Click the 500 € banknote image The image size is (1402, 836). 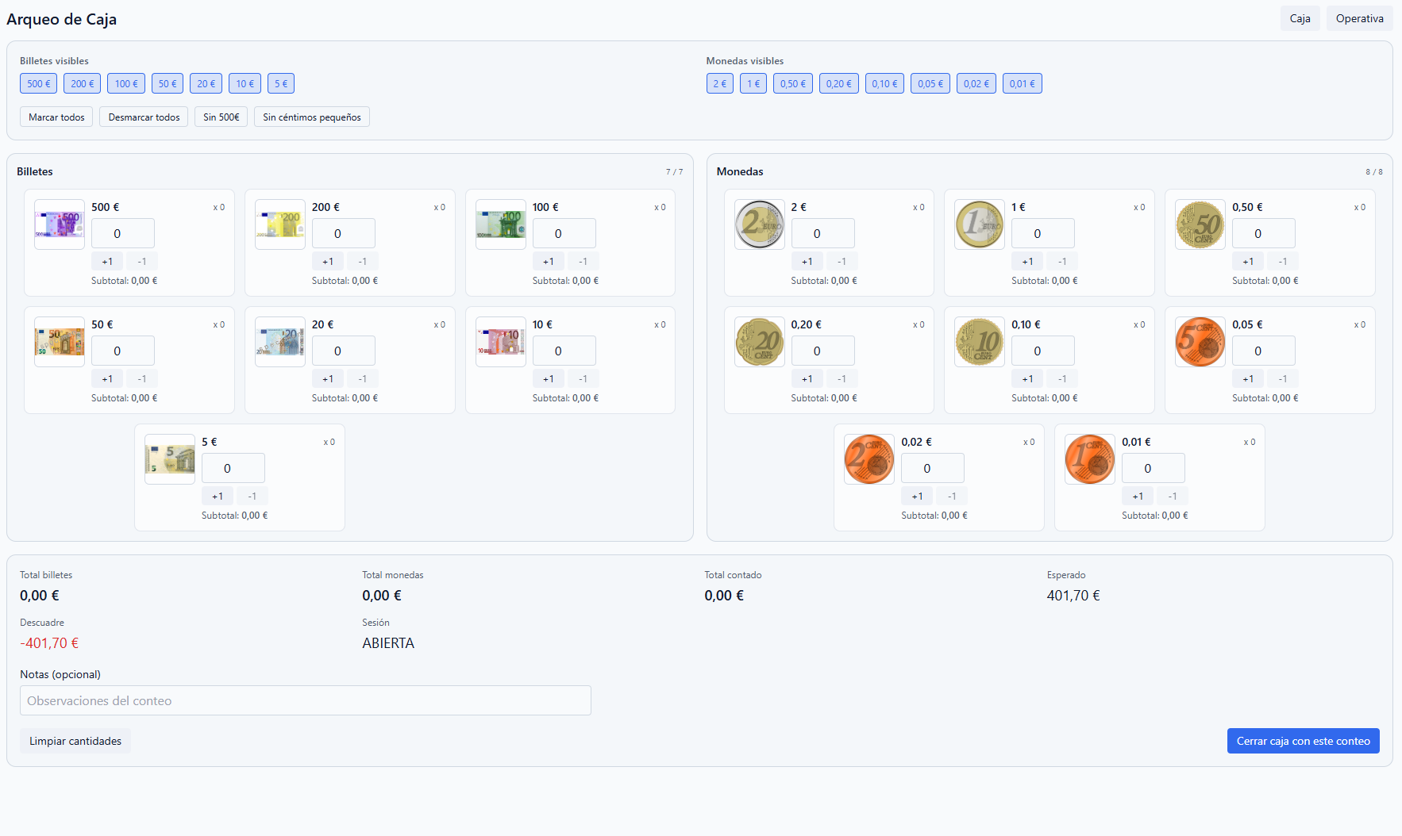[x=60, y=224]
